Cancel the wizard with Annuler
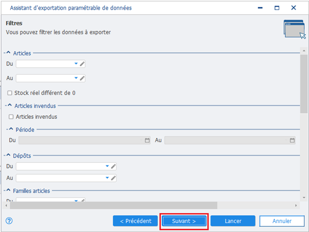Screen dimensions: 309x232 point(282,221)
